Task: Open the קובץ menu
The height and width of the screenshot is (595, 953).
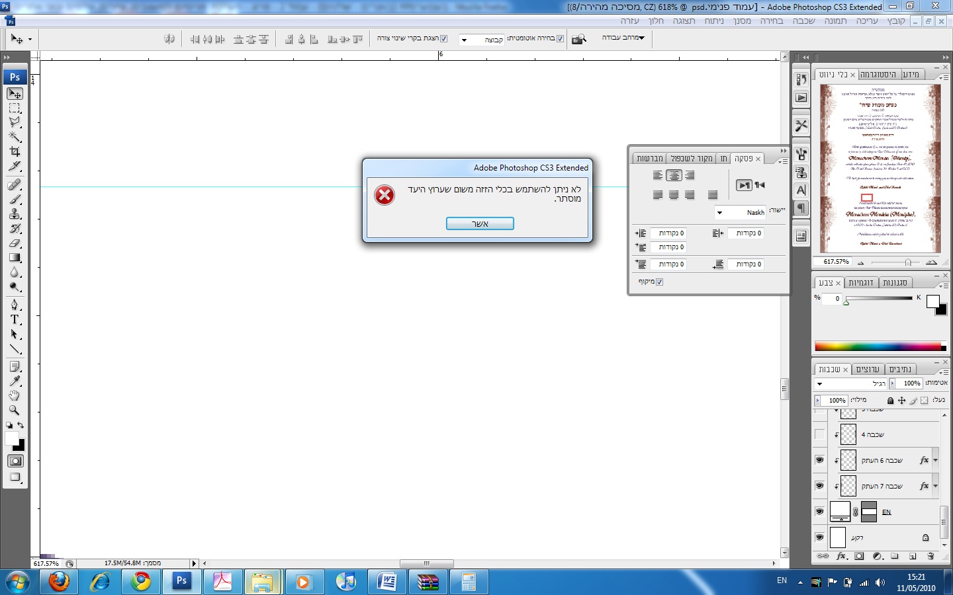Action: tap(896, 21)
